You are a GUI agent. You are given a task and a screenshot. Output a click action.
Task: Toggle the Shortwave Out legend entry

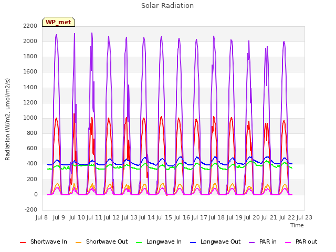tap(101, 241)
